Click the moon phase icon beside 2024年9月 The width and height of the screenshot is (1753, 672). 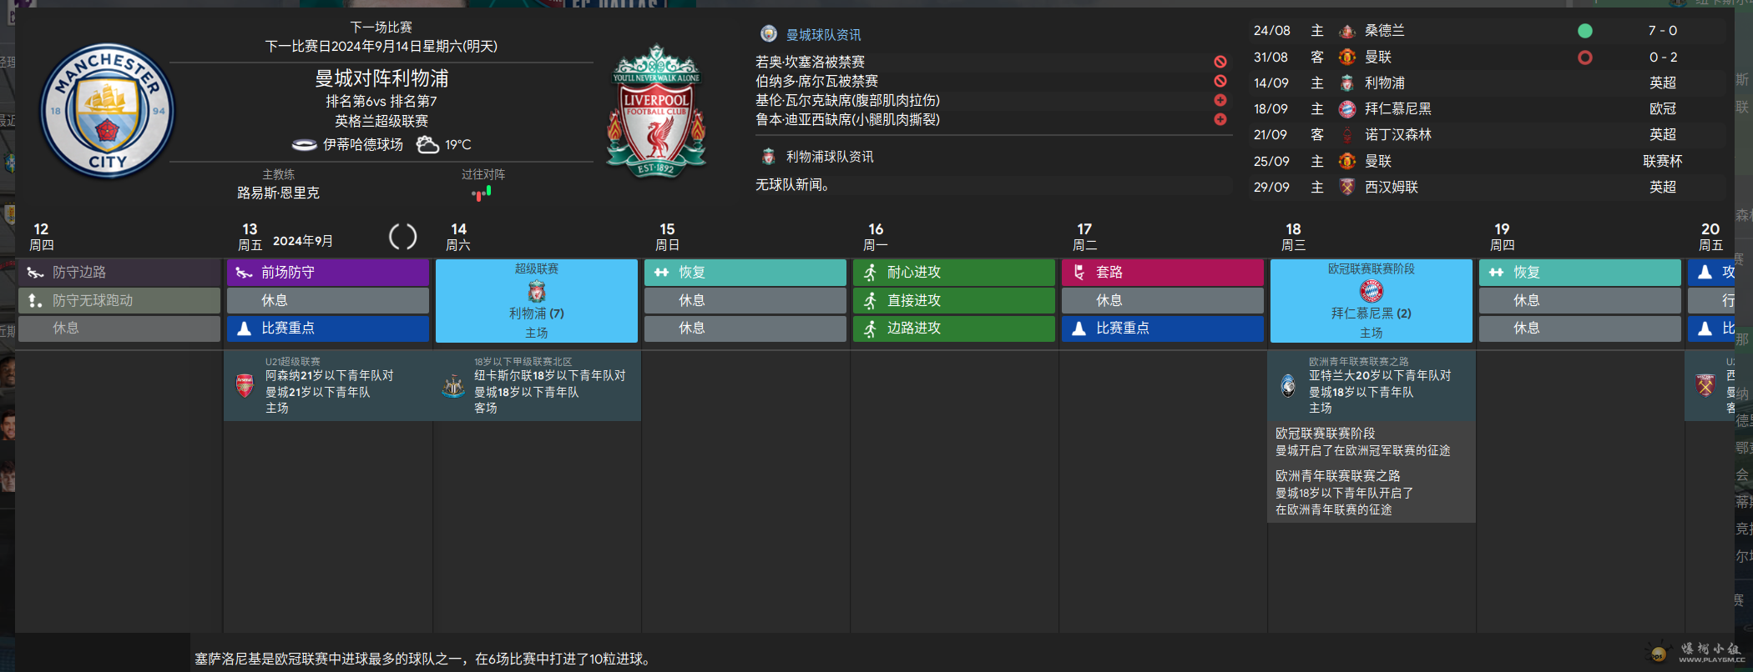pos(403,237)
